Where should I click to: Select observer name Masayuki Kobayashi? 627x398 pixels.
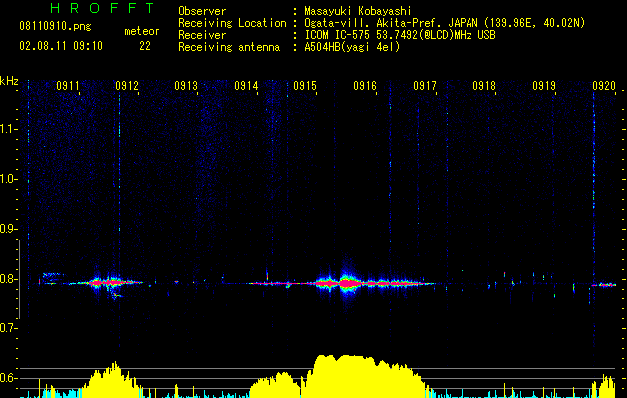click(x=358, y=11)
